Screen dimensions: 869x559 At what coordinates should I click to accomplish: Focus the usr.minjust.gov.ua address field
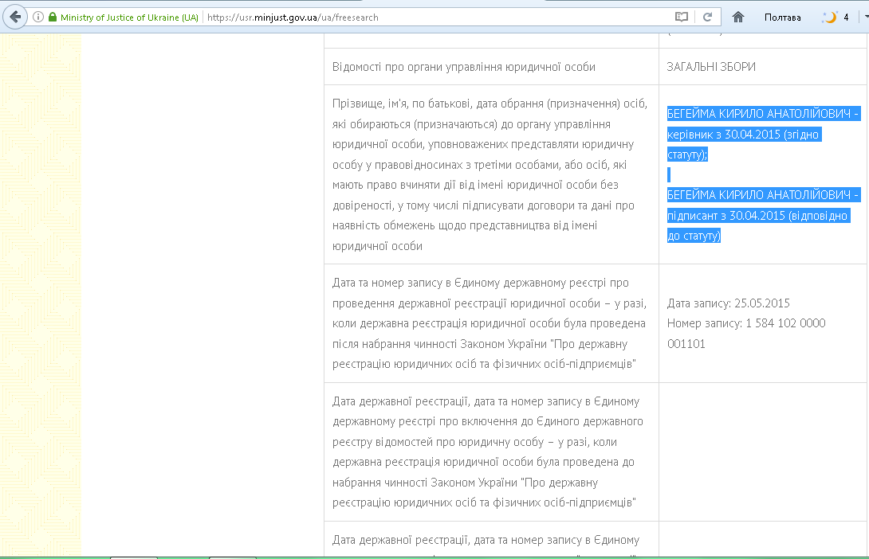click(438, 17)
